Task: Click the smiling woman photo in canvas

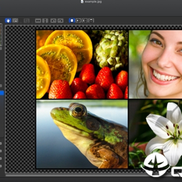Action: click(x=155, y=64)
